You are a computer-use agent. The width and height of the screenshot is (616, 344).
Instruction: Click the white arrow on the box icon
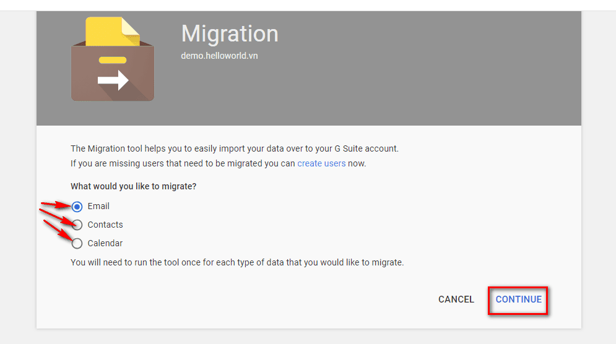(113, 80)
